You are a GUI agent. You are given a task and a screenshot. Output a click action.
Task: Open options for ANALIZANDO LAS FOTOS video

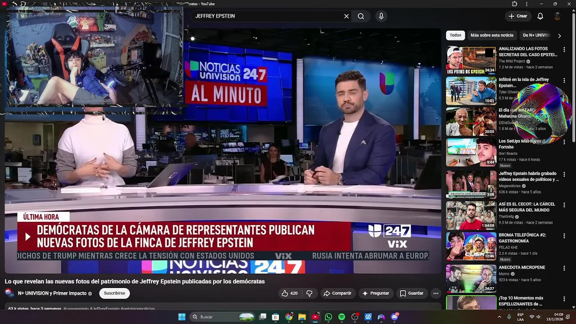pyautogui.click(x=564, y=49)
